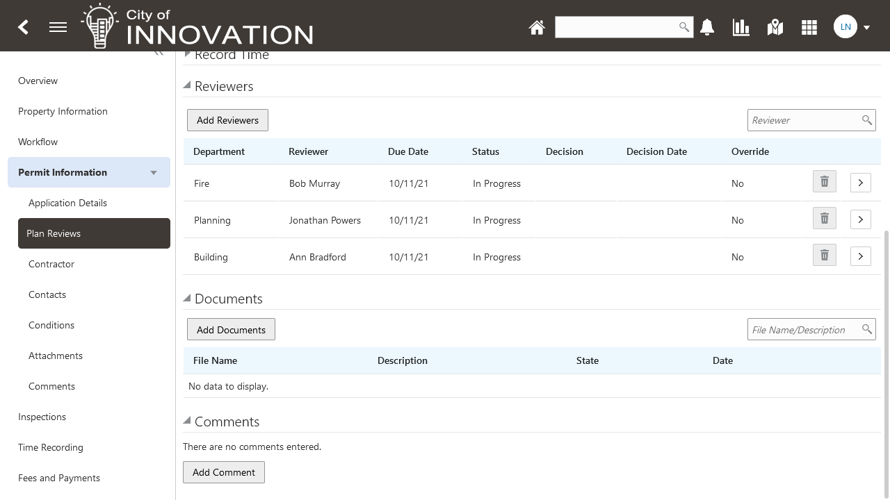Delete the Fire reviewer Bob Murray
Image resolution: width=890 pixels, height=500 pixels.
pos(824,182)
